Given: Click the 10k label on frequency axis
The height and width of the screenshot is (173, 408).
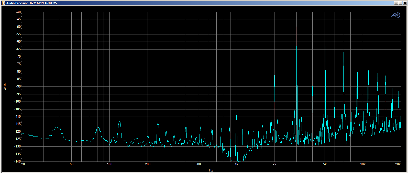Looking at the screenshot, I should (363, 164).
